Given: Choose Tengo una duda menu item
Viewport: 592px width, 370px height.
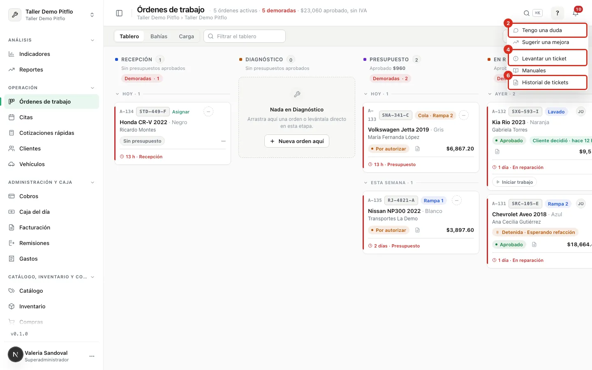Looking at the screenshot, I should coord(548,30).
